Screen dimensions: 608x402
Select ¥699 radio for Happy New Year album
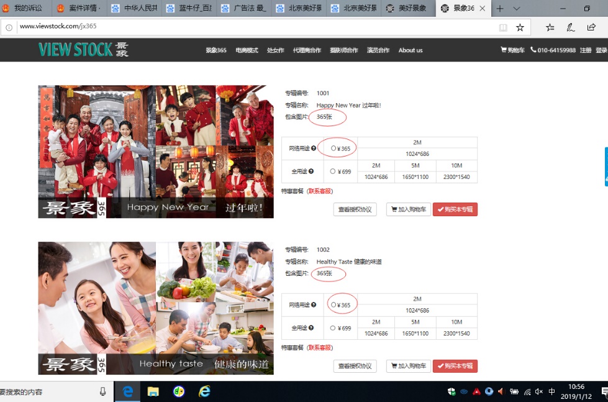coord(333,171)
